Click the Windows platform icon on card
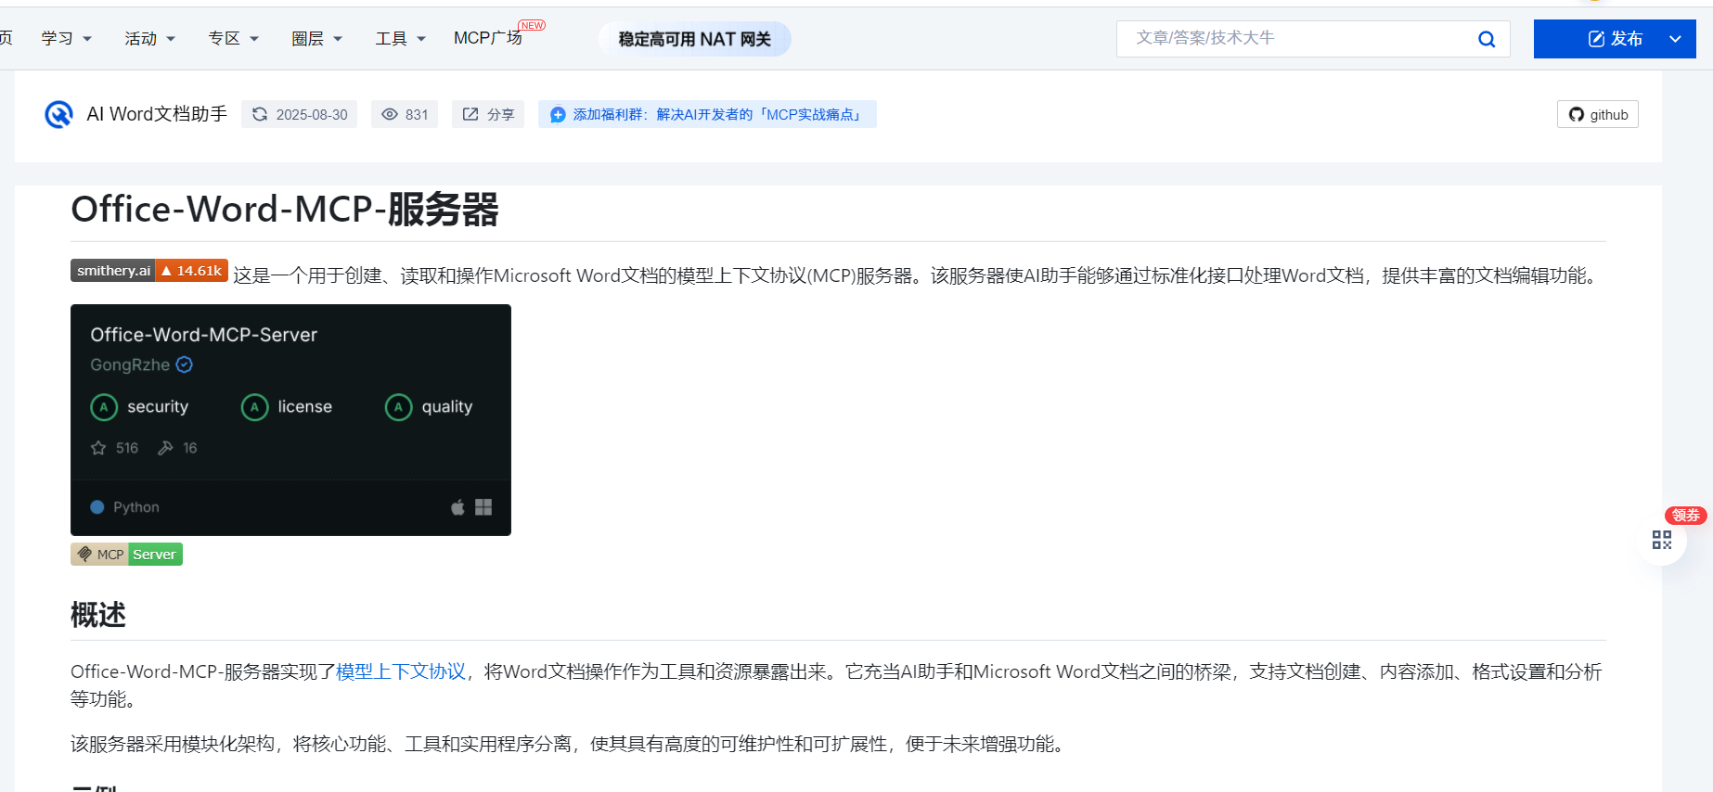This screenshot has width=1713, height=792. (x=483, y=507)
